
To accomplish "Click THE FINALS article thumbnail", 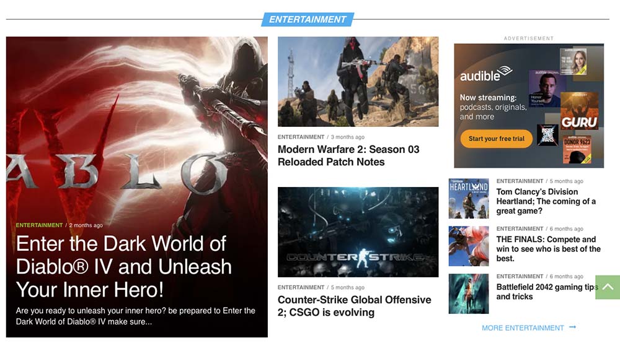I will point(469,246).
